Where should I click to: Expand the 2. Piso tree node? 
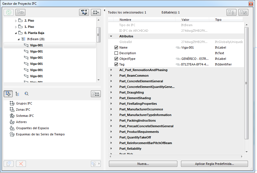point(16,21)
